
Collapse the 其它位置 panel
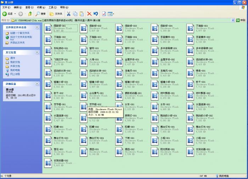(x=37, y=52)
